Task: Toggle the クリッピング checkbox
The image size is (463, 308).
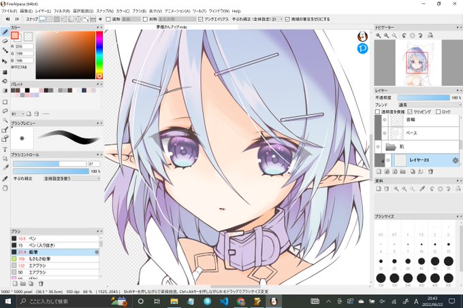Action: 410,112
